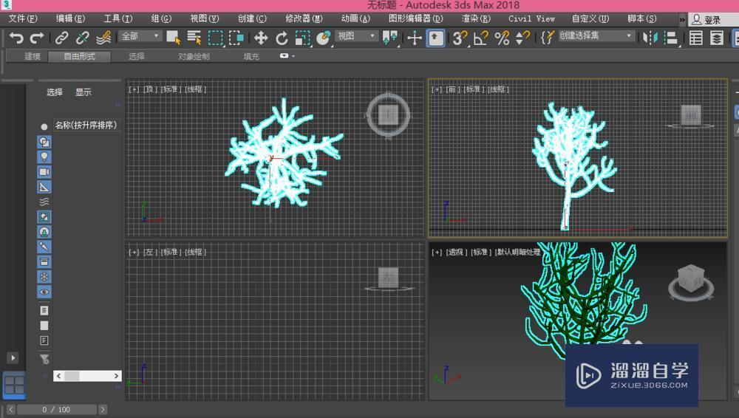Select and Rotate tool
739x418 pixels.
click(282, 37)
